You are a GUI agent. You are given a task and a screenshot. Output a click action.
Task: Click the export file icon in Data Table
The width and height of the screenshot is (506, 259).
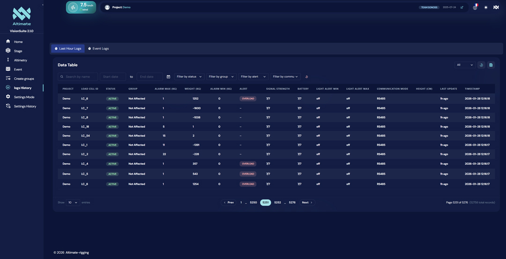(x=491, y=65)
